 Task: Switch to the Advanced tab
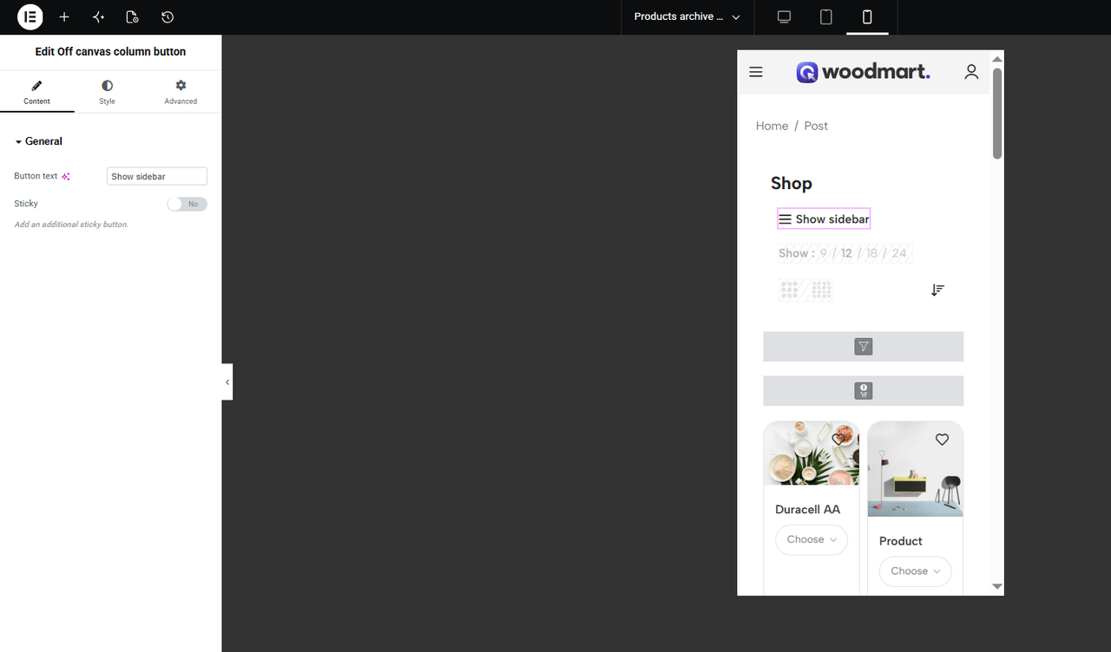[x=181, y=92]
